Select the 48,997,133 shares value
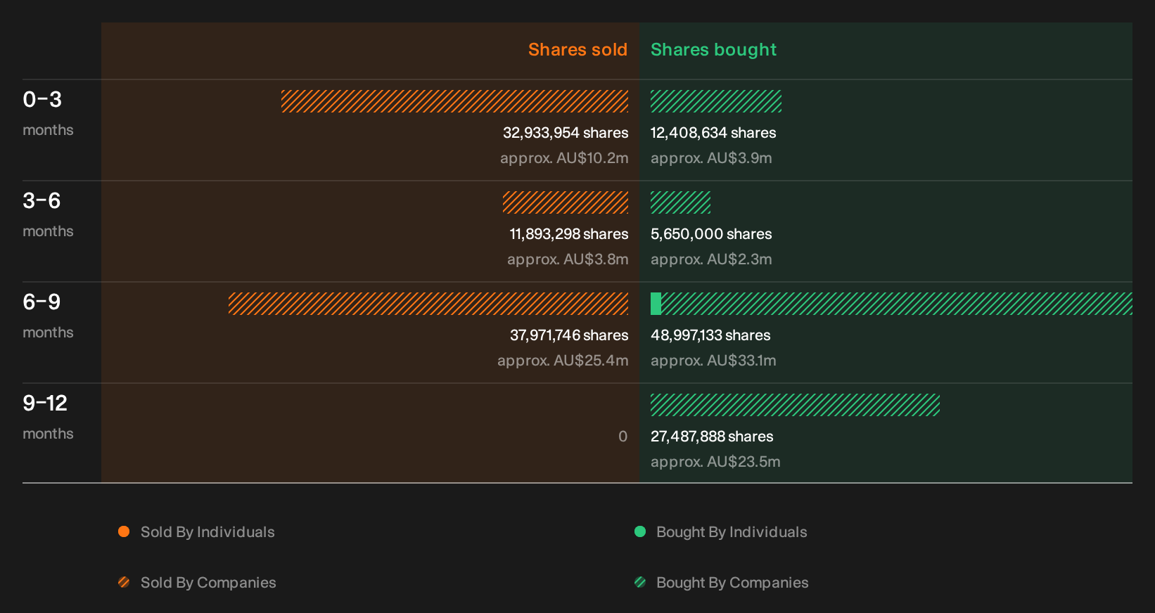 tap(710, 335)
